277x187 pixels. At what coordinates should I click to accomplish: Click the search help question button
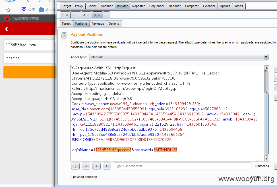(75, 166)
